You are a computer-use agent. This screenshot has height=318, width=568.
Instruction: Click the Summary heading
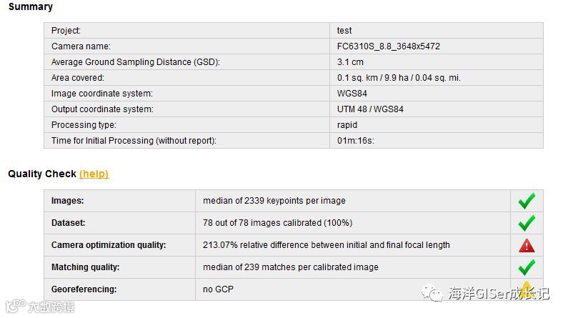(30, 7)
